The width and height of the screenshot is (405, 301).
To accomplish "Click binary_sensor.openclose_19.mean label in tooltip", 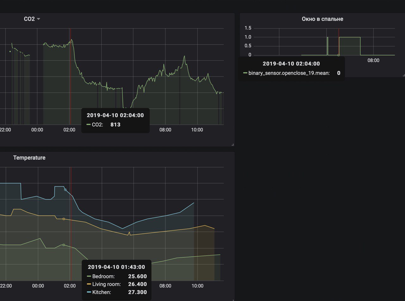I will tap(289, 73).
